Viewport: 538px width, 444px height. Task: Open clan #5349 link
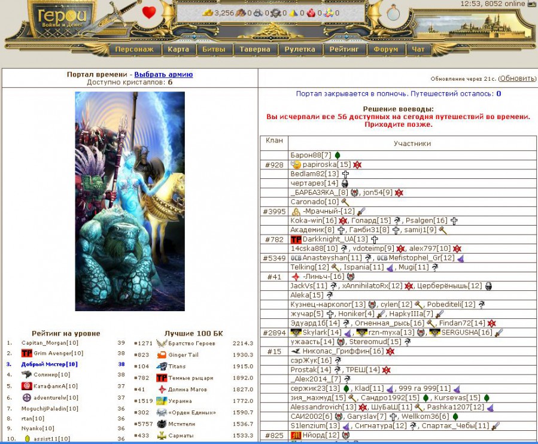pos(274,258)
